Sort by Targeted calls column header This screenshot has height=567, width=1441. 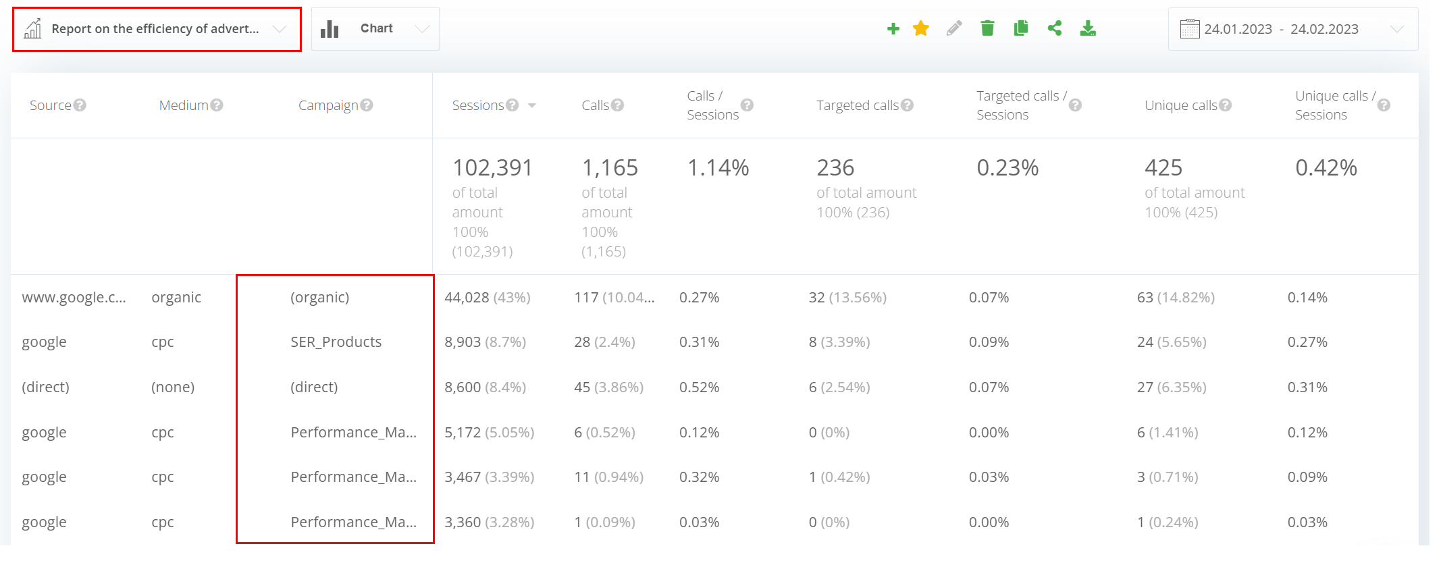858,105
